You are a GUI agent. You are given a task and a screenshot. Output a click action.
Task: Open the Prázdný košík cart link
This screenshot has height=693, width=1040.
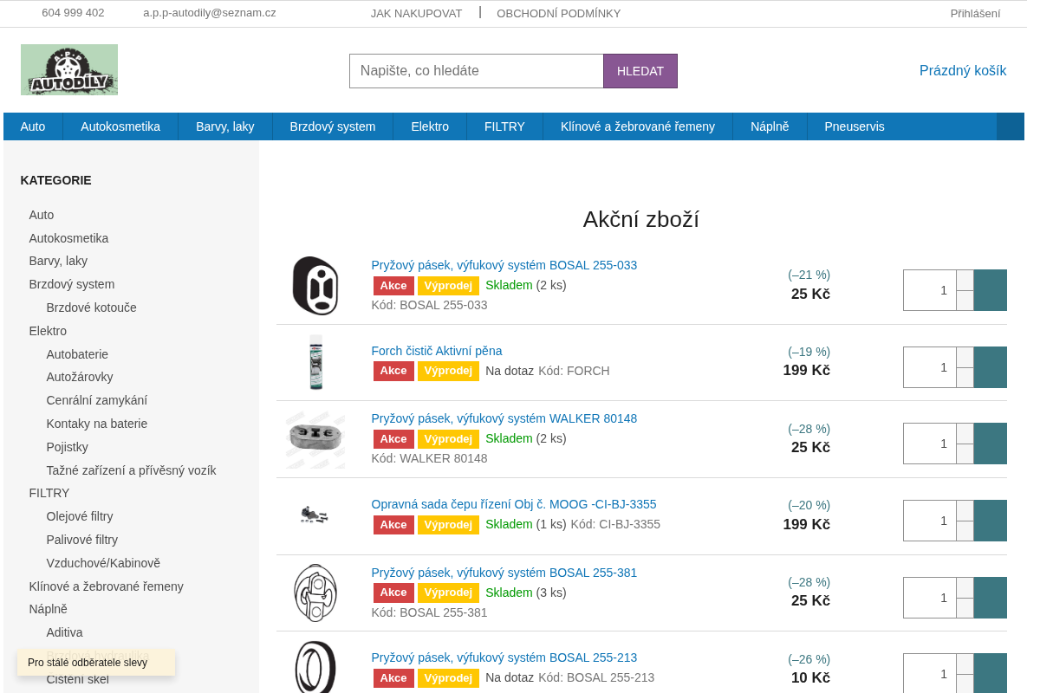click(x=963, y=71)
